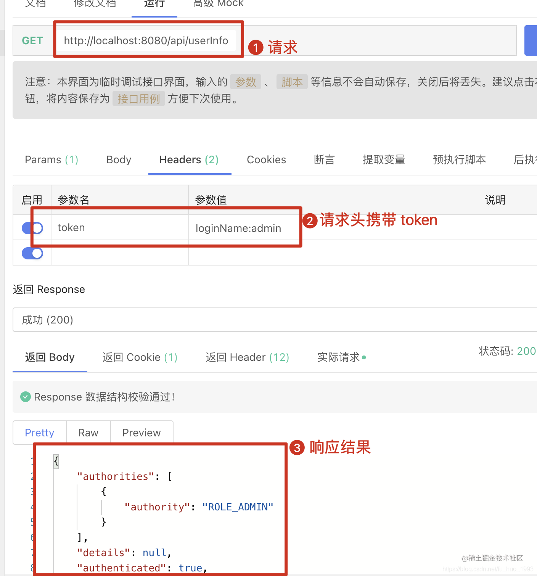
Task: Open the GET method selector
Action: (32, 40)
